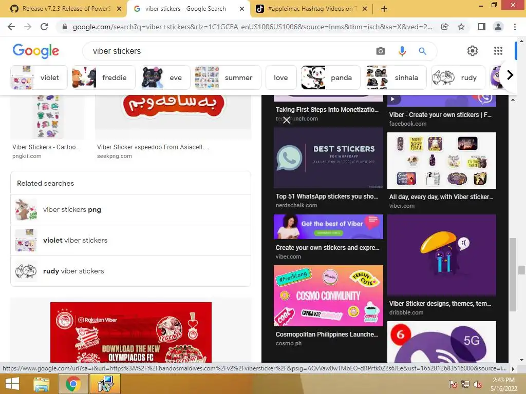Go forward in browser history
Image resolution: width=526 pixels, height=394 pixels.
(x=28, y=27)
